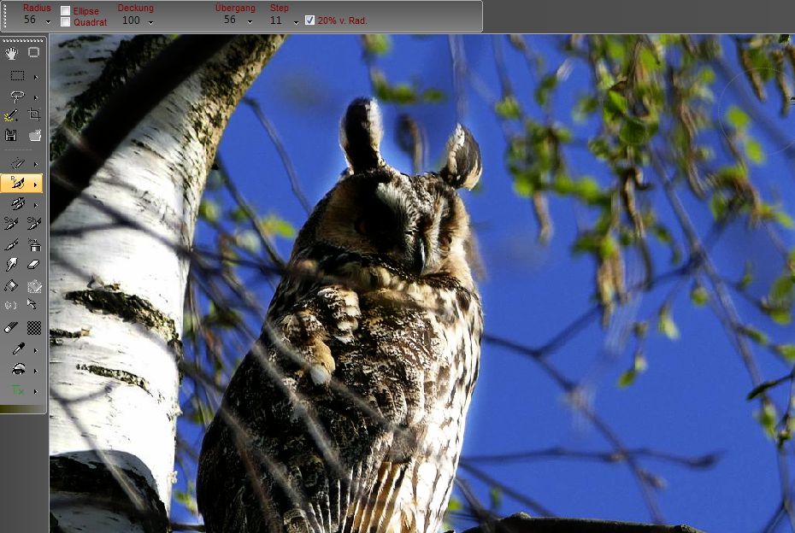Select the Hand pan tool
The height and width of the screenshot is (533, 795).
pyautogui.click(x=12, y=53)
